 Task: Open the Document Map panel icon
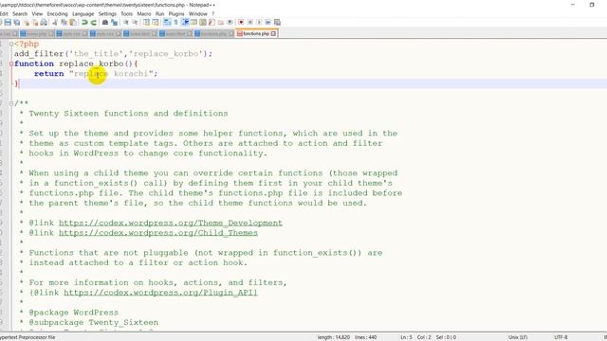(202, 23)
